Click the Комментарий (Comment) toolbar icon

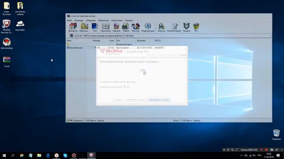click(x=174, y=27)
